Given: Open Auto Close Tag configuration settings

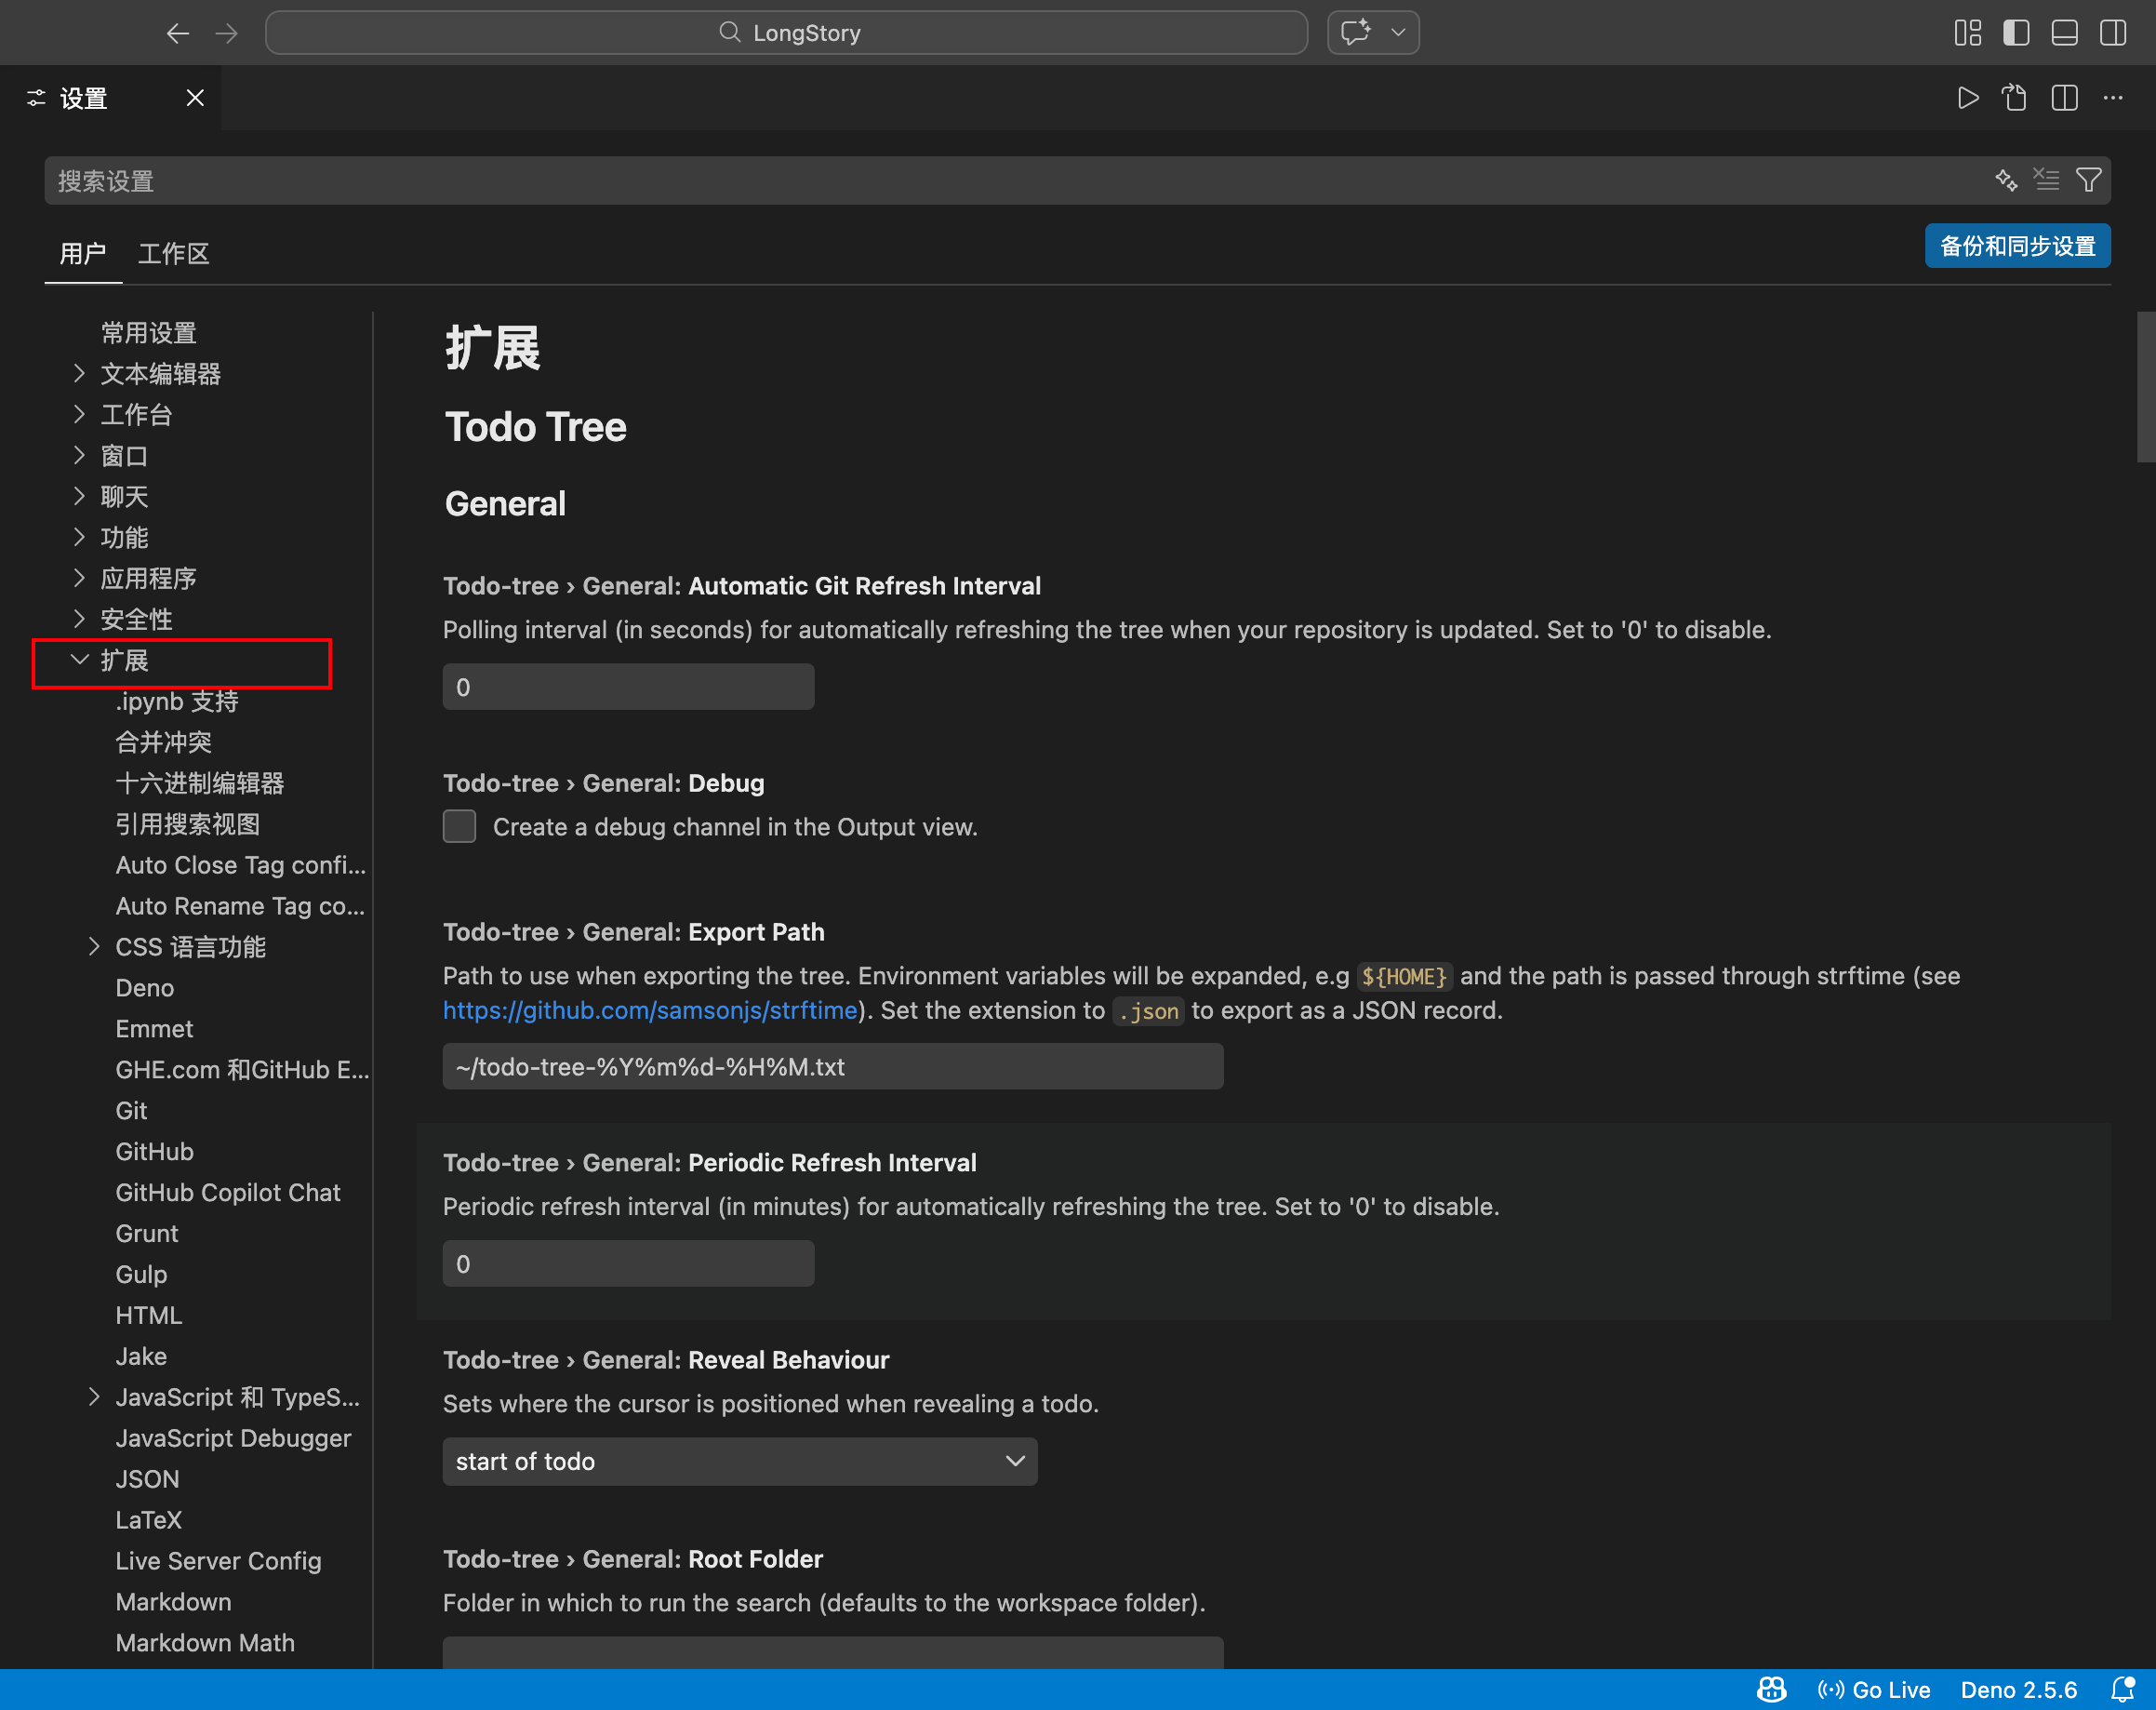Looking at the screenshot, I should [x=241, y=865].
